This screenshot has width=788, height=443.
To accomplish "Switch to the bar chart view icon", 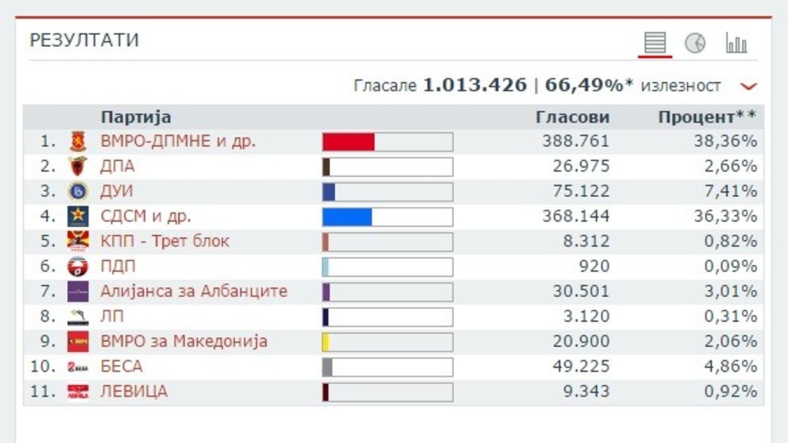I will pyautogui.click(x=736, y=43).
